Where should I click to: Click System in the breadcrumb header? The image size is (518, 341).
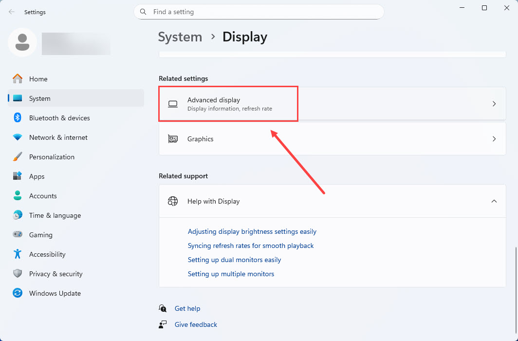(x=180, y=37)
